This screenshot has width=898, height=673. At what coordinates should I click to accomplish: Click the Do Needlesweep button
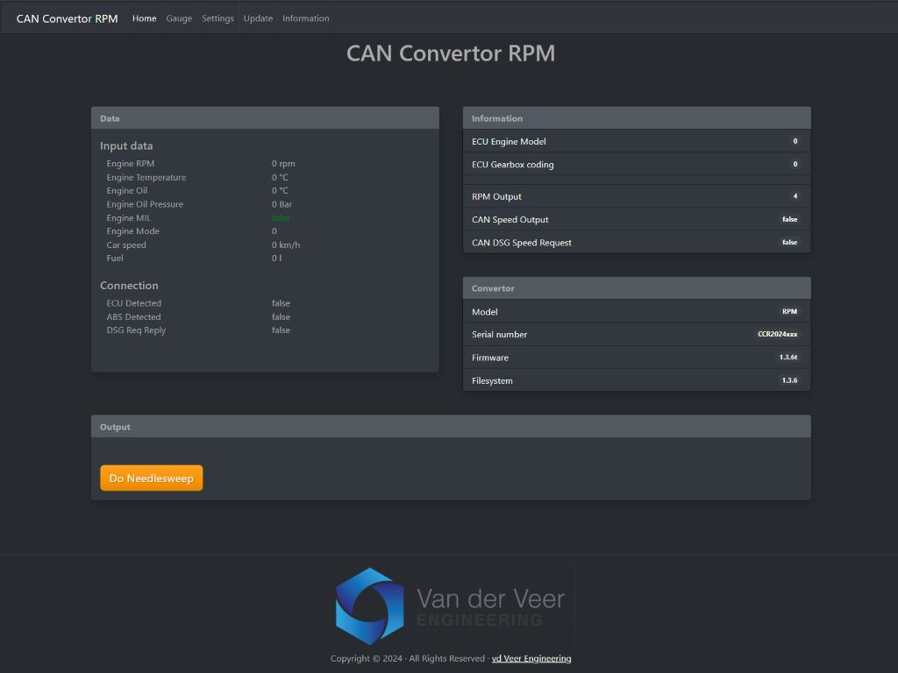coord(151,478)
